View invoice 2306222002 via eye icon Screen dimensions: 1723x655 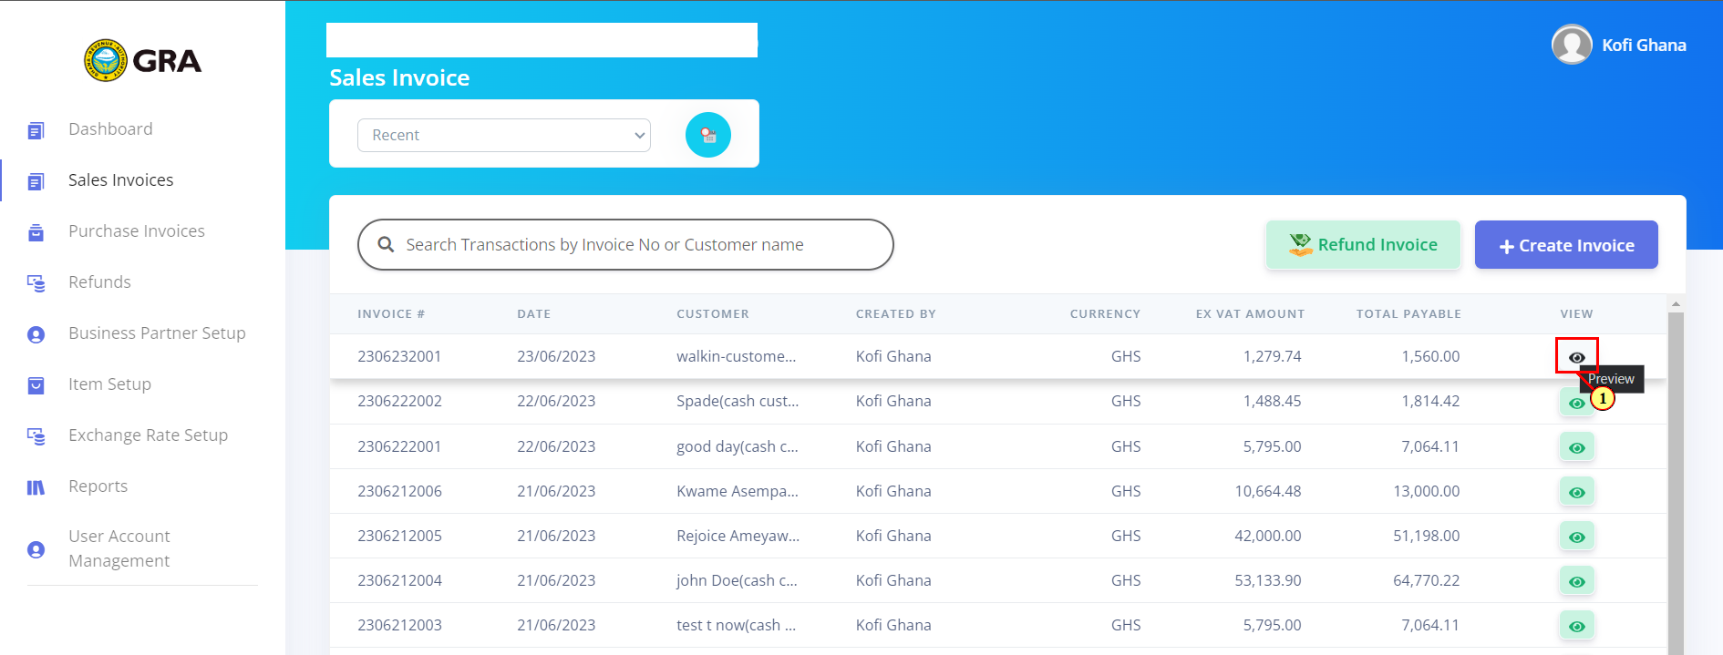1576,403
